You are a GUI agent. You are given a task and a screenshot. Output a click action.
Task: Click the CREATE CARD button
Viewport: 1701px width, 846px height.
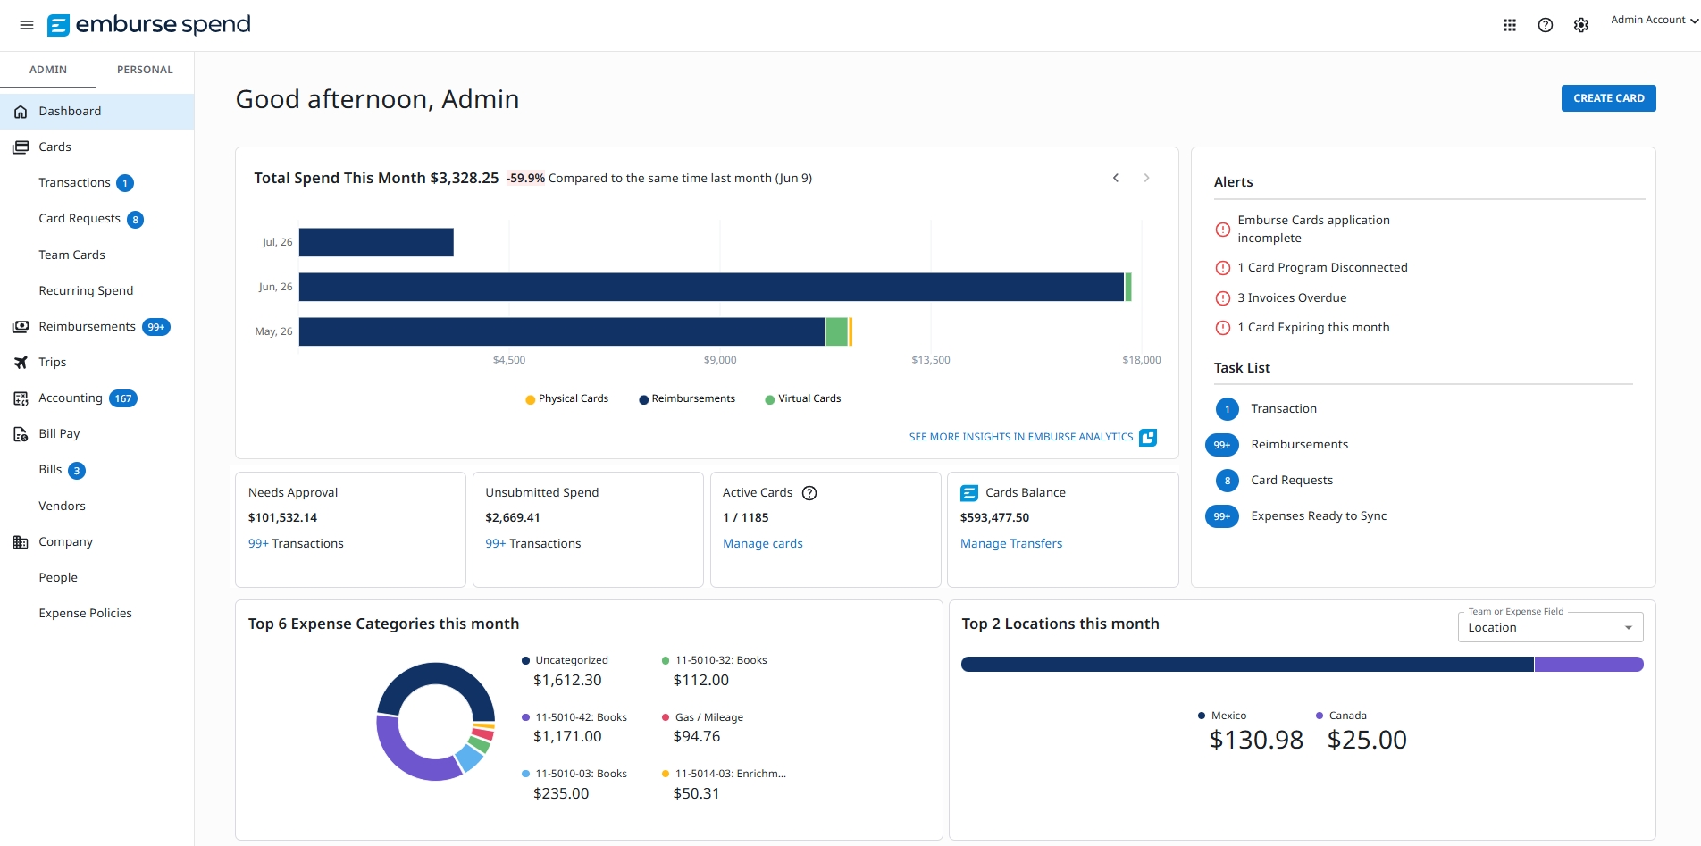(x=1608, y=98)
